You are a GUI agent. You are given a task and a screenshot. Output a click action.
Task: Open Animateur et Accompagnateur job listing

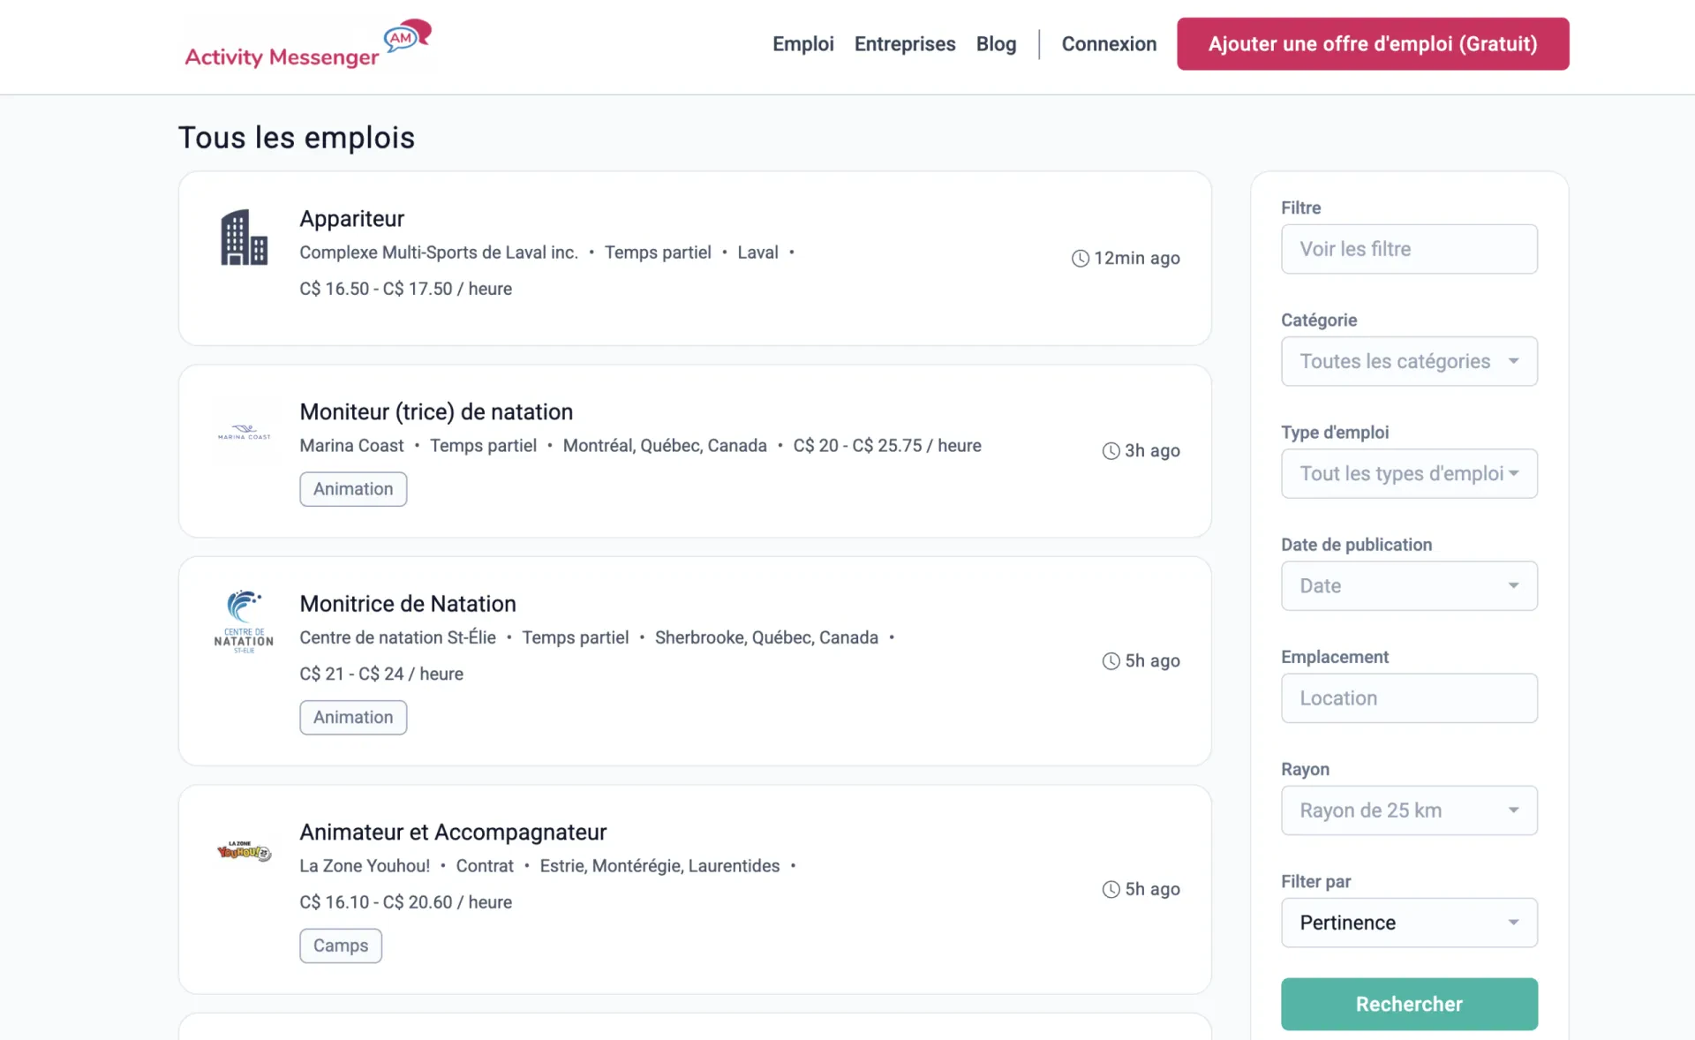click(453, 833)
